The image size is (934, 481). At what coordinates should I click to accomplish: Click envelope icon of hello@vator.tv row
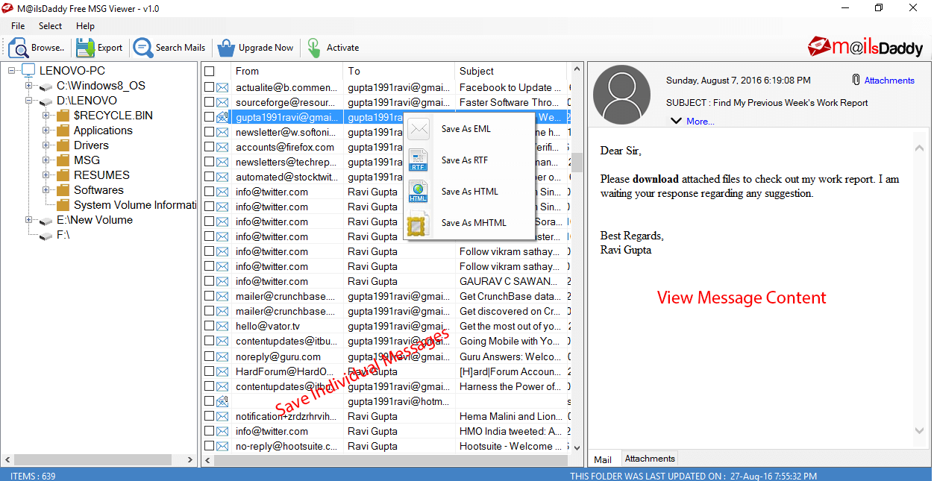click(x=222, y=327)
